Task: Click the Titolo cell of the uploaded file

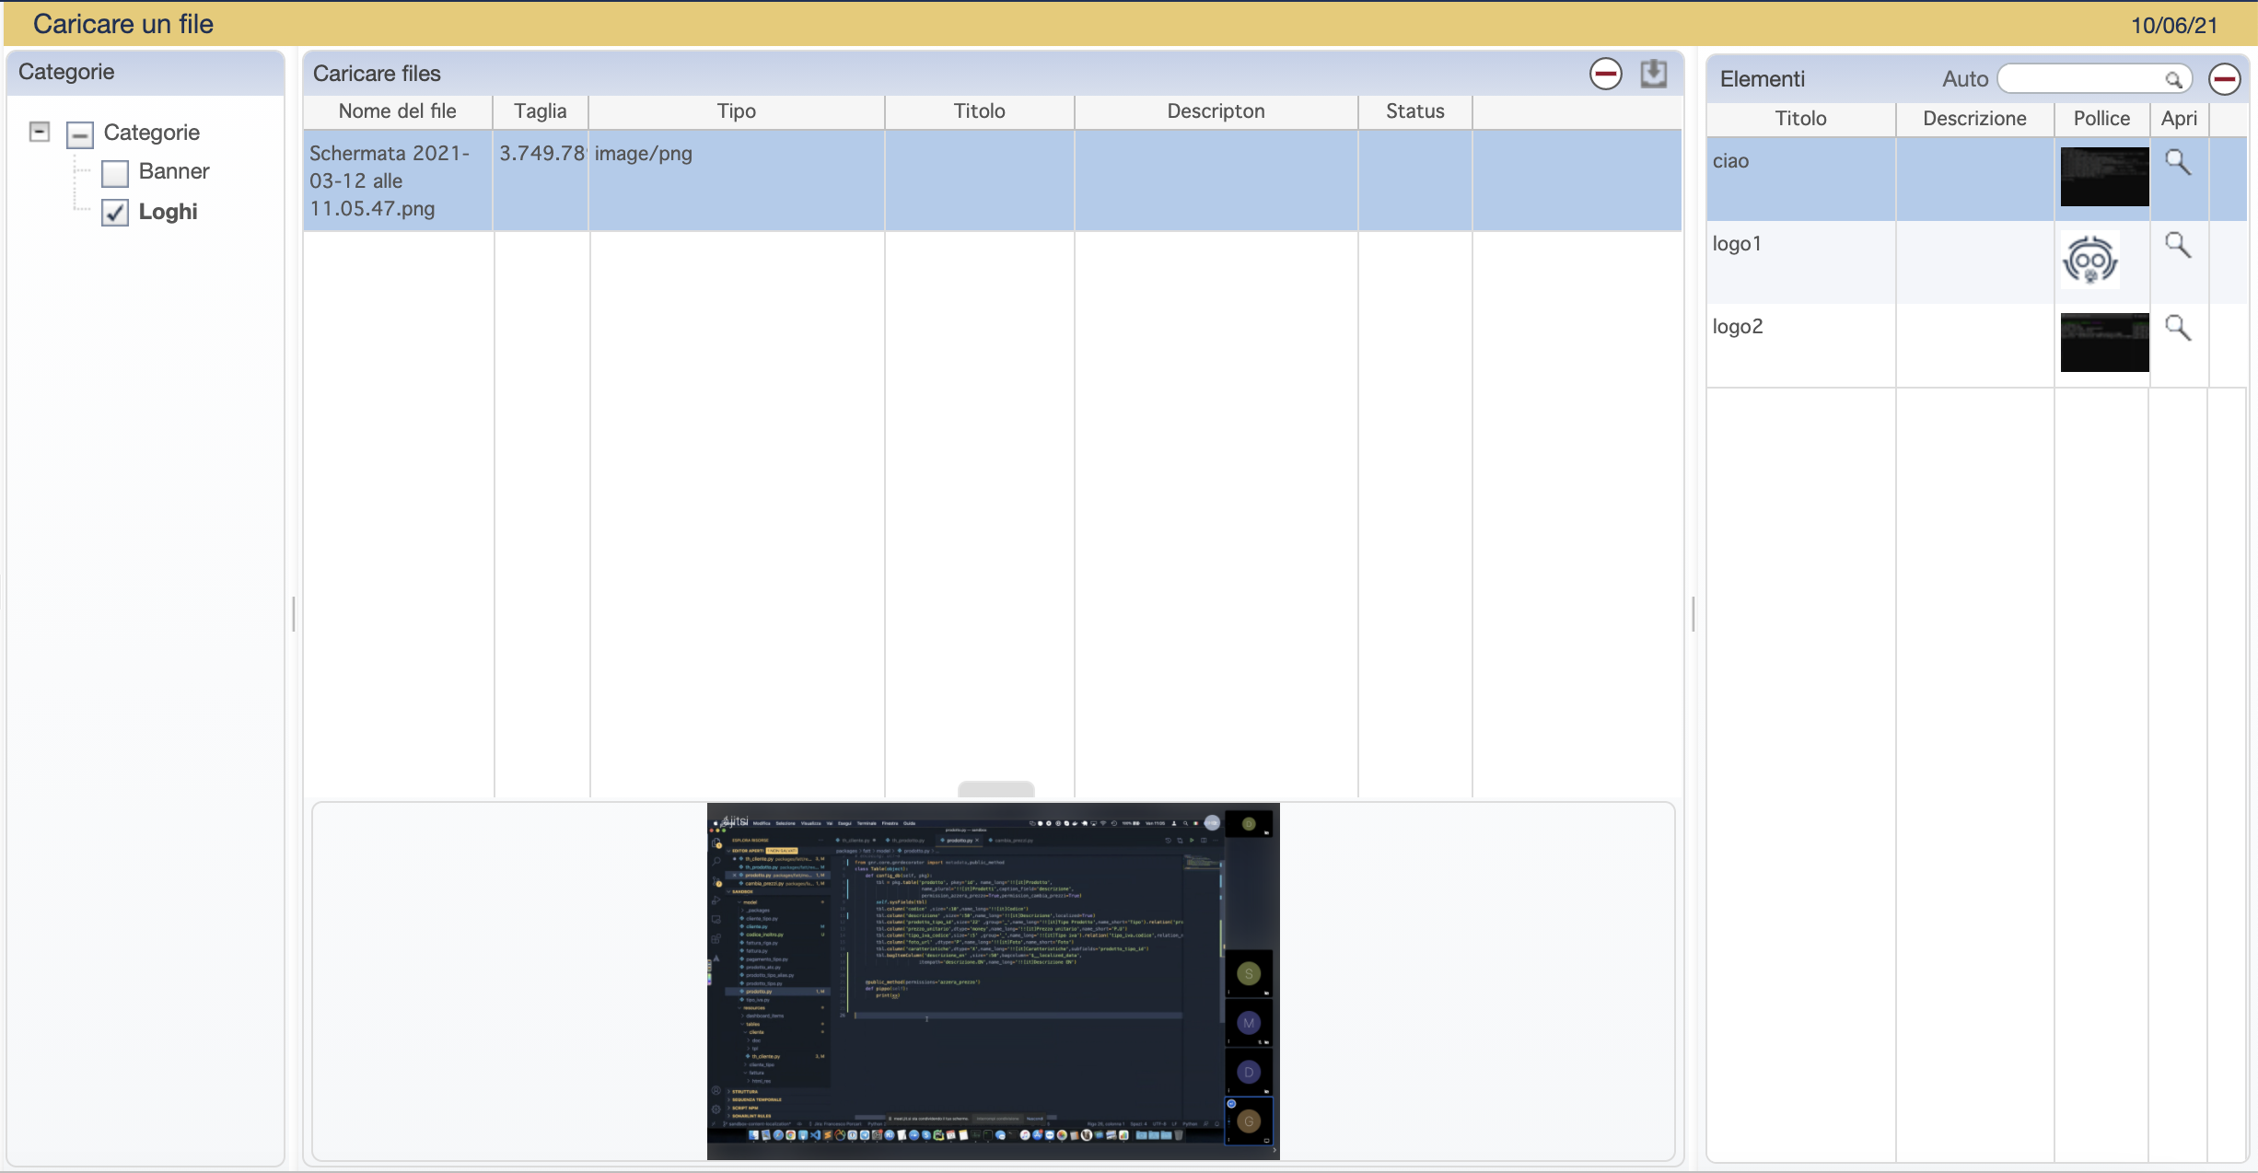Action: [980, 180]
